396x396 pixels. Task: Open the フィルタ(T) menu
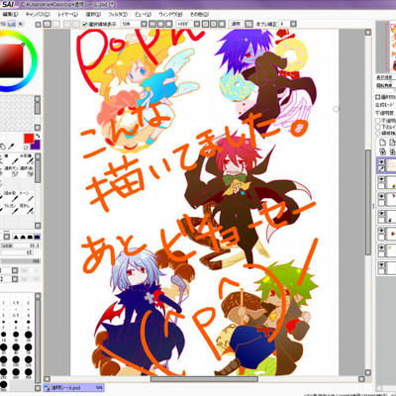(118, 15)
